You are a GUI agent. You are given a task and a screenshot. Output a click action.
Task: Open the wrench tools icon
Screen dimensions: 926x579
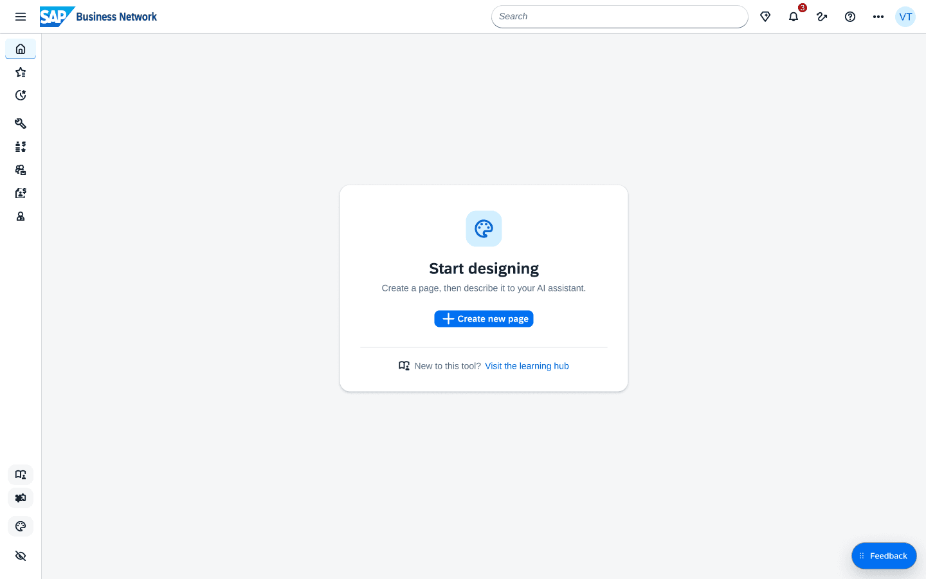click(21, 124)
